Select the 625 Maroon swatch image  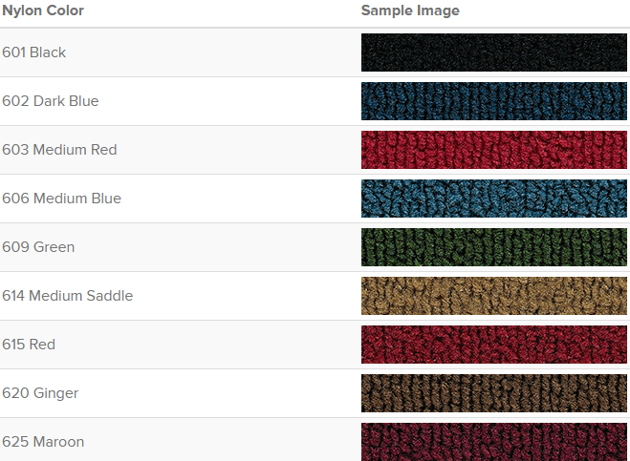(494, 441)
